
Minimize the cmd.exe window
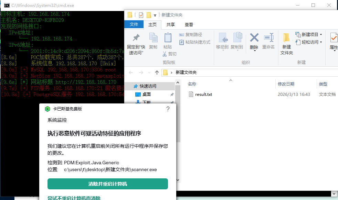click(298, 5)
